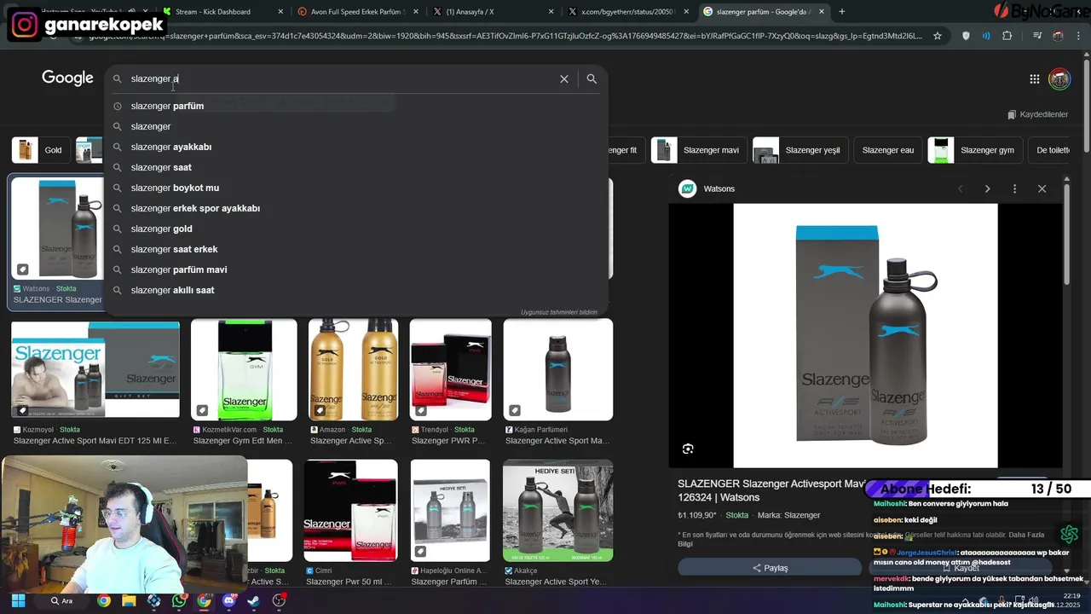This screenshot has width=1091, height=614.
Task: Select suggestion 'slazenger parfüm mavi'
Action: point(356,269)
